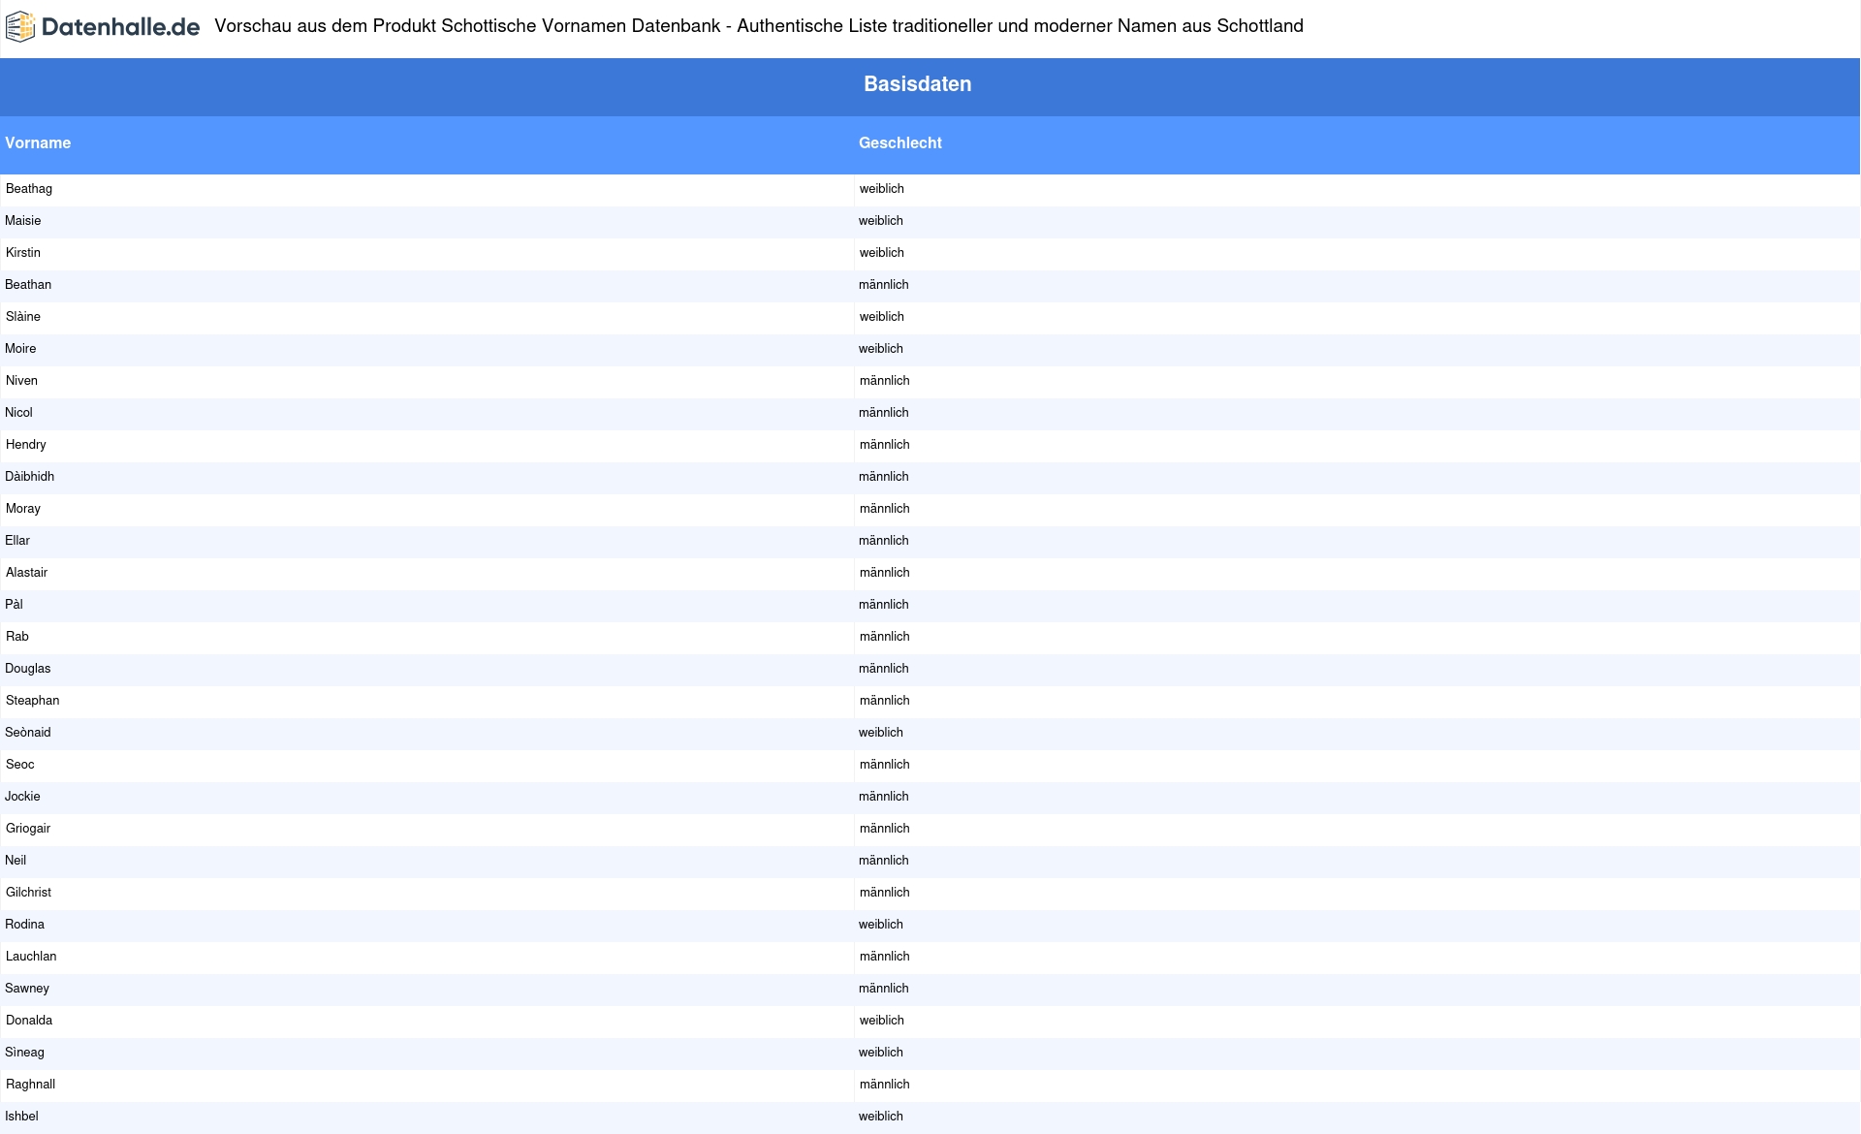The width and height of the screenshot is (1861, 1134).
Task: Select the name Douglas
Action: coord(27,669)
